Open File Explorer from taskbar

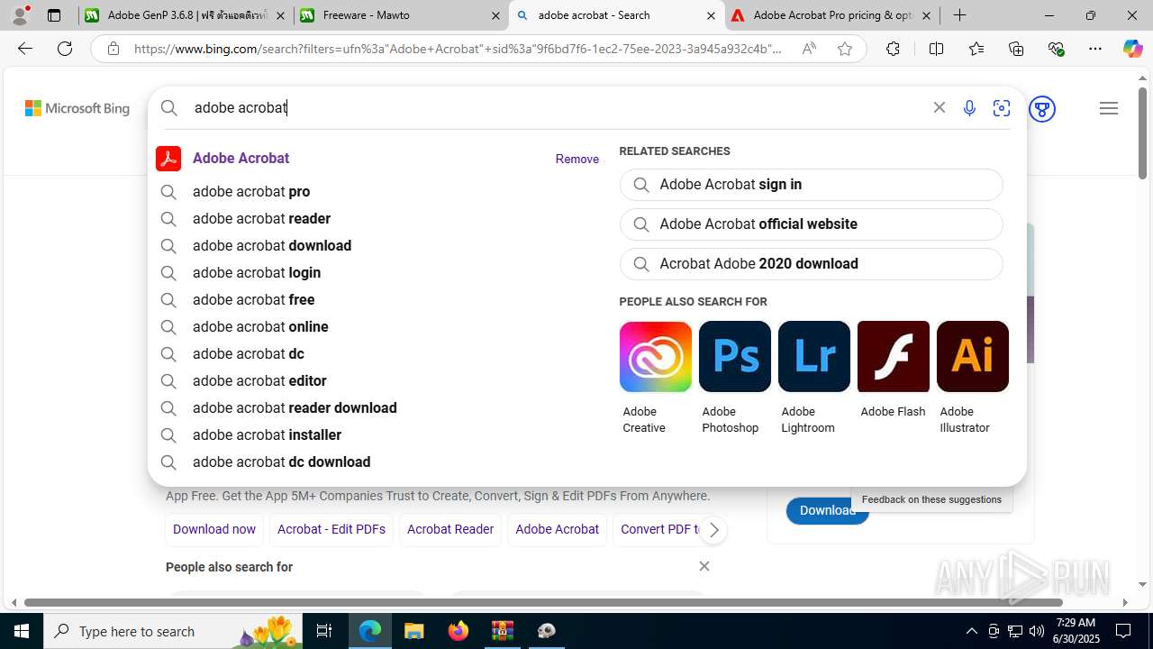coord(414,631)
